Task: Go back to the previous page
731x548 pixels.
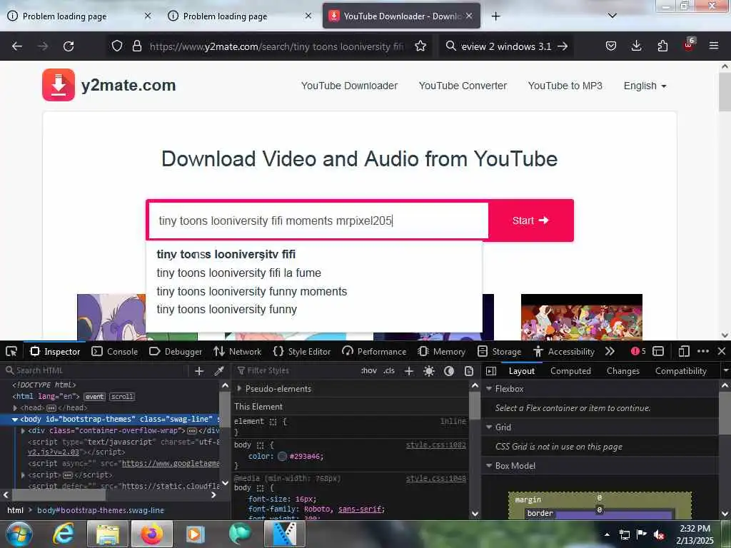Action: [x=17, y=46]
